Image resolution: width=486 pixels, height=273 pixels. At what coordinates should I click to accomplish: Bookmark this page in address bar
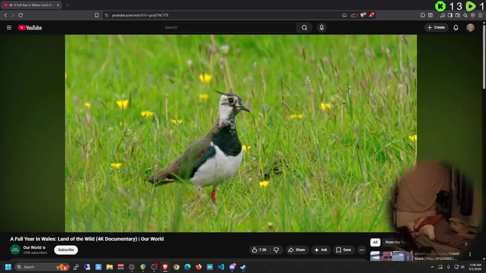click(x=96, y=15)
